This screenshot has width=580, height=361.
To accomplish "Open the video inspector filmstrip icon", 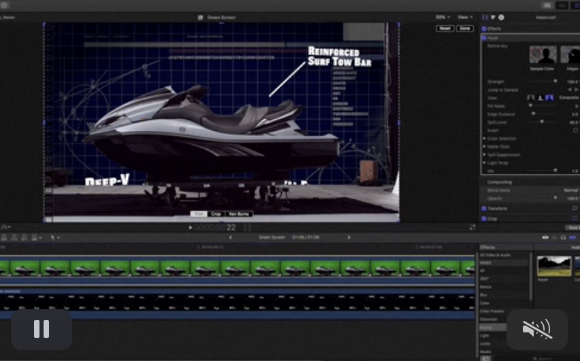I will (485, 17).
